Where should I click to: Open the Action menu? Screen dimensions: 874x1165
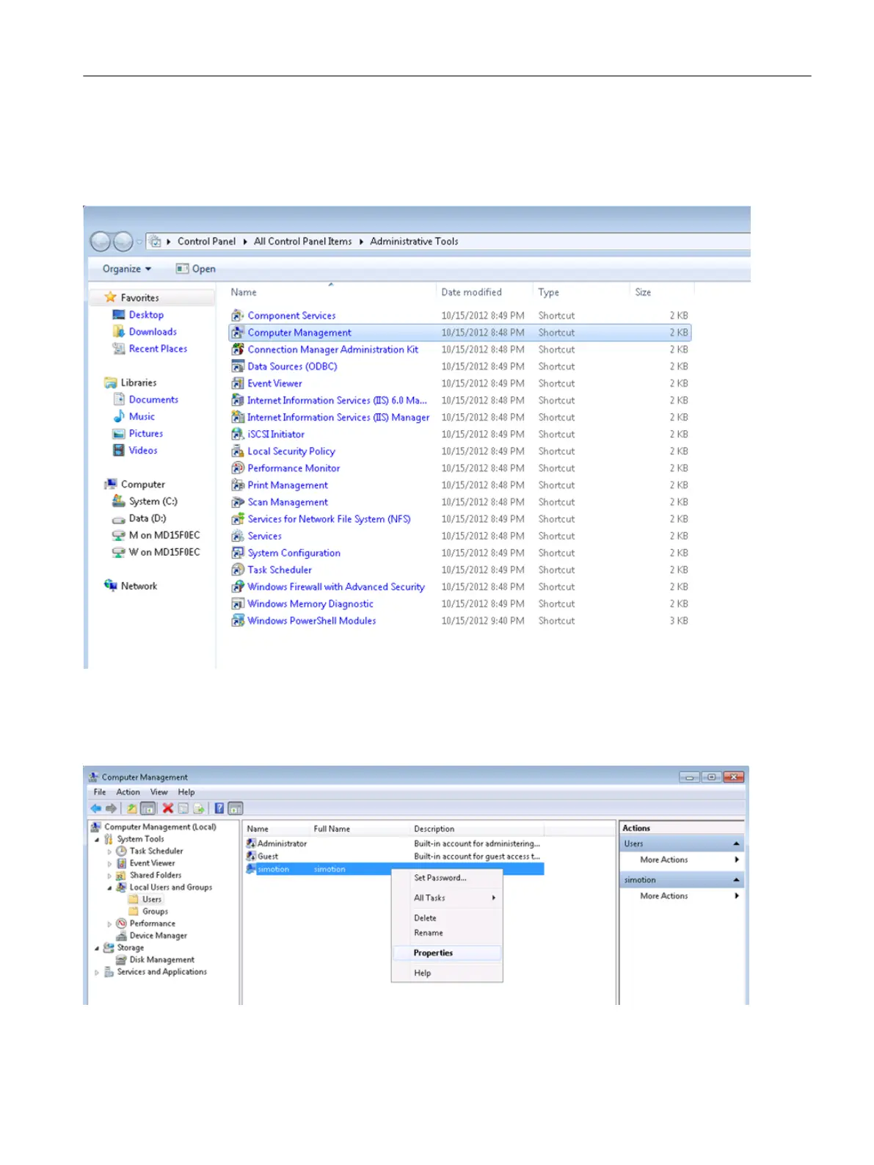point(128,792)
